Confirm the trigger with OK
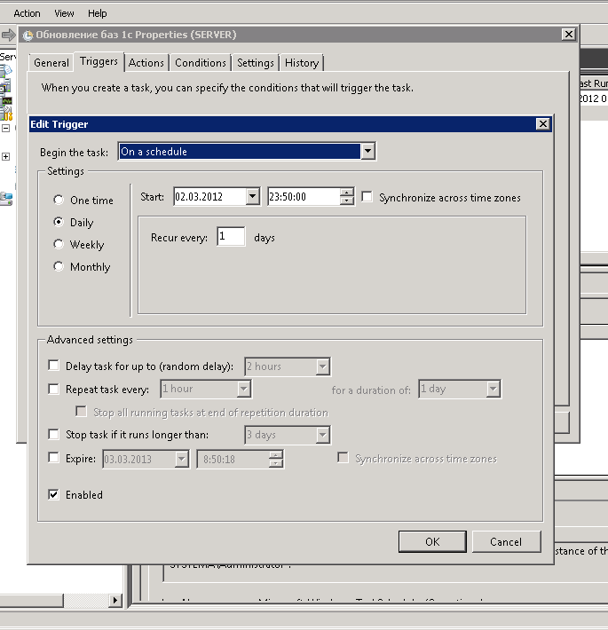 point(432,541)
